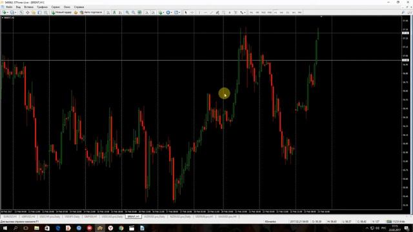Expand the Indicators dropdown arrow

click(x=163, y=12)
